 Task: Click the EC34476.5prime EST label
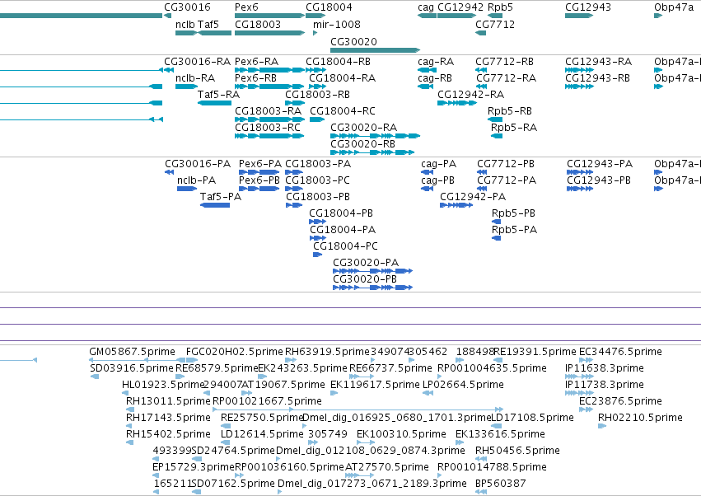620,352
